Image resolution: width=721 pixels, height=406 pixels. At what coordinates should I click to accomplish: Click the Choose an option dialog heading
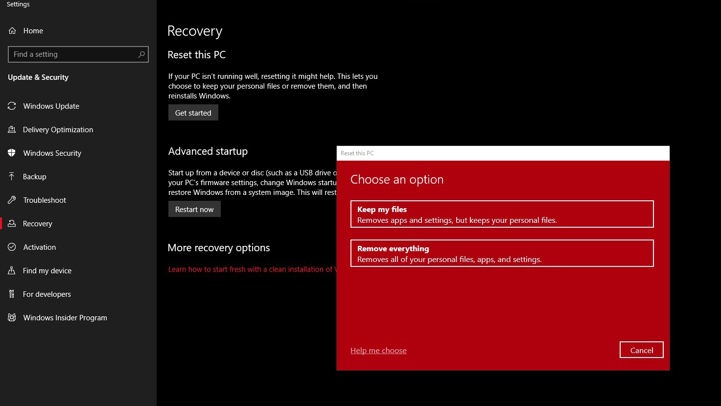(397, 180)
